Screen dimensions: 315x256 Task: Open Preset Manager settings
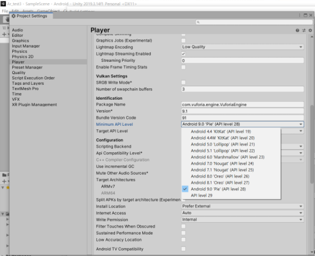tap(27, 67)
